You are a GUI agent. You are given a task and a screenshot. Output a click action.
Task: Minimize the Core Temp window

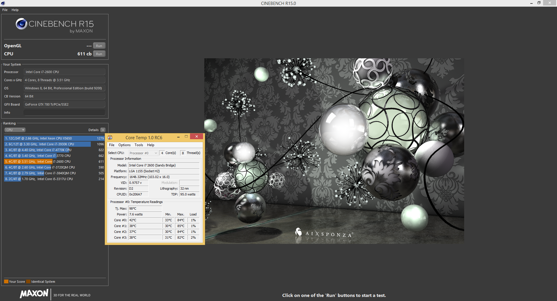pos(178,137)
